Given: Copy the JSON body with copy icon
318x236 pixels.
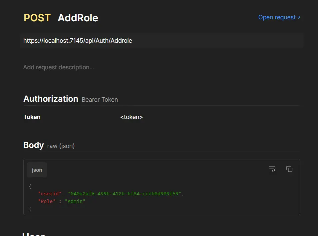Looking at the screenshot, I should [289, 169].
